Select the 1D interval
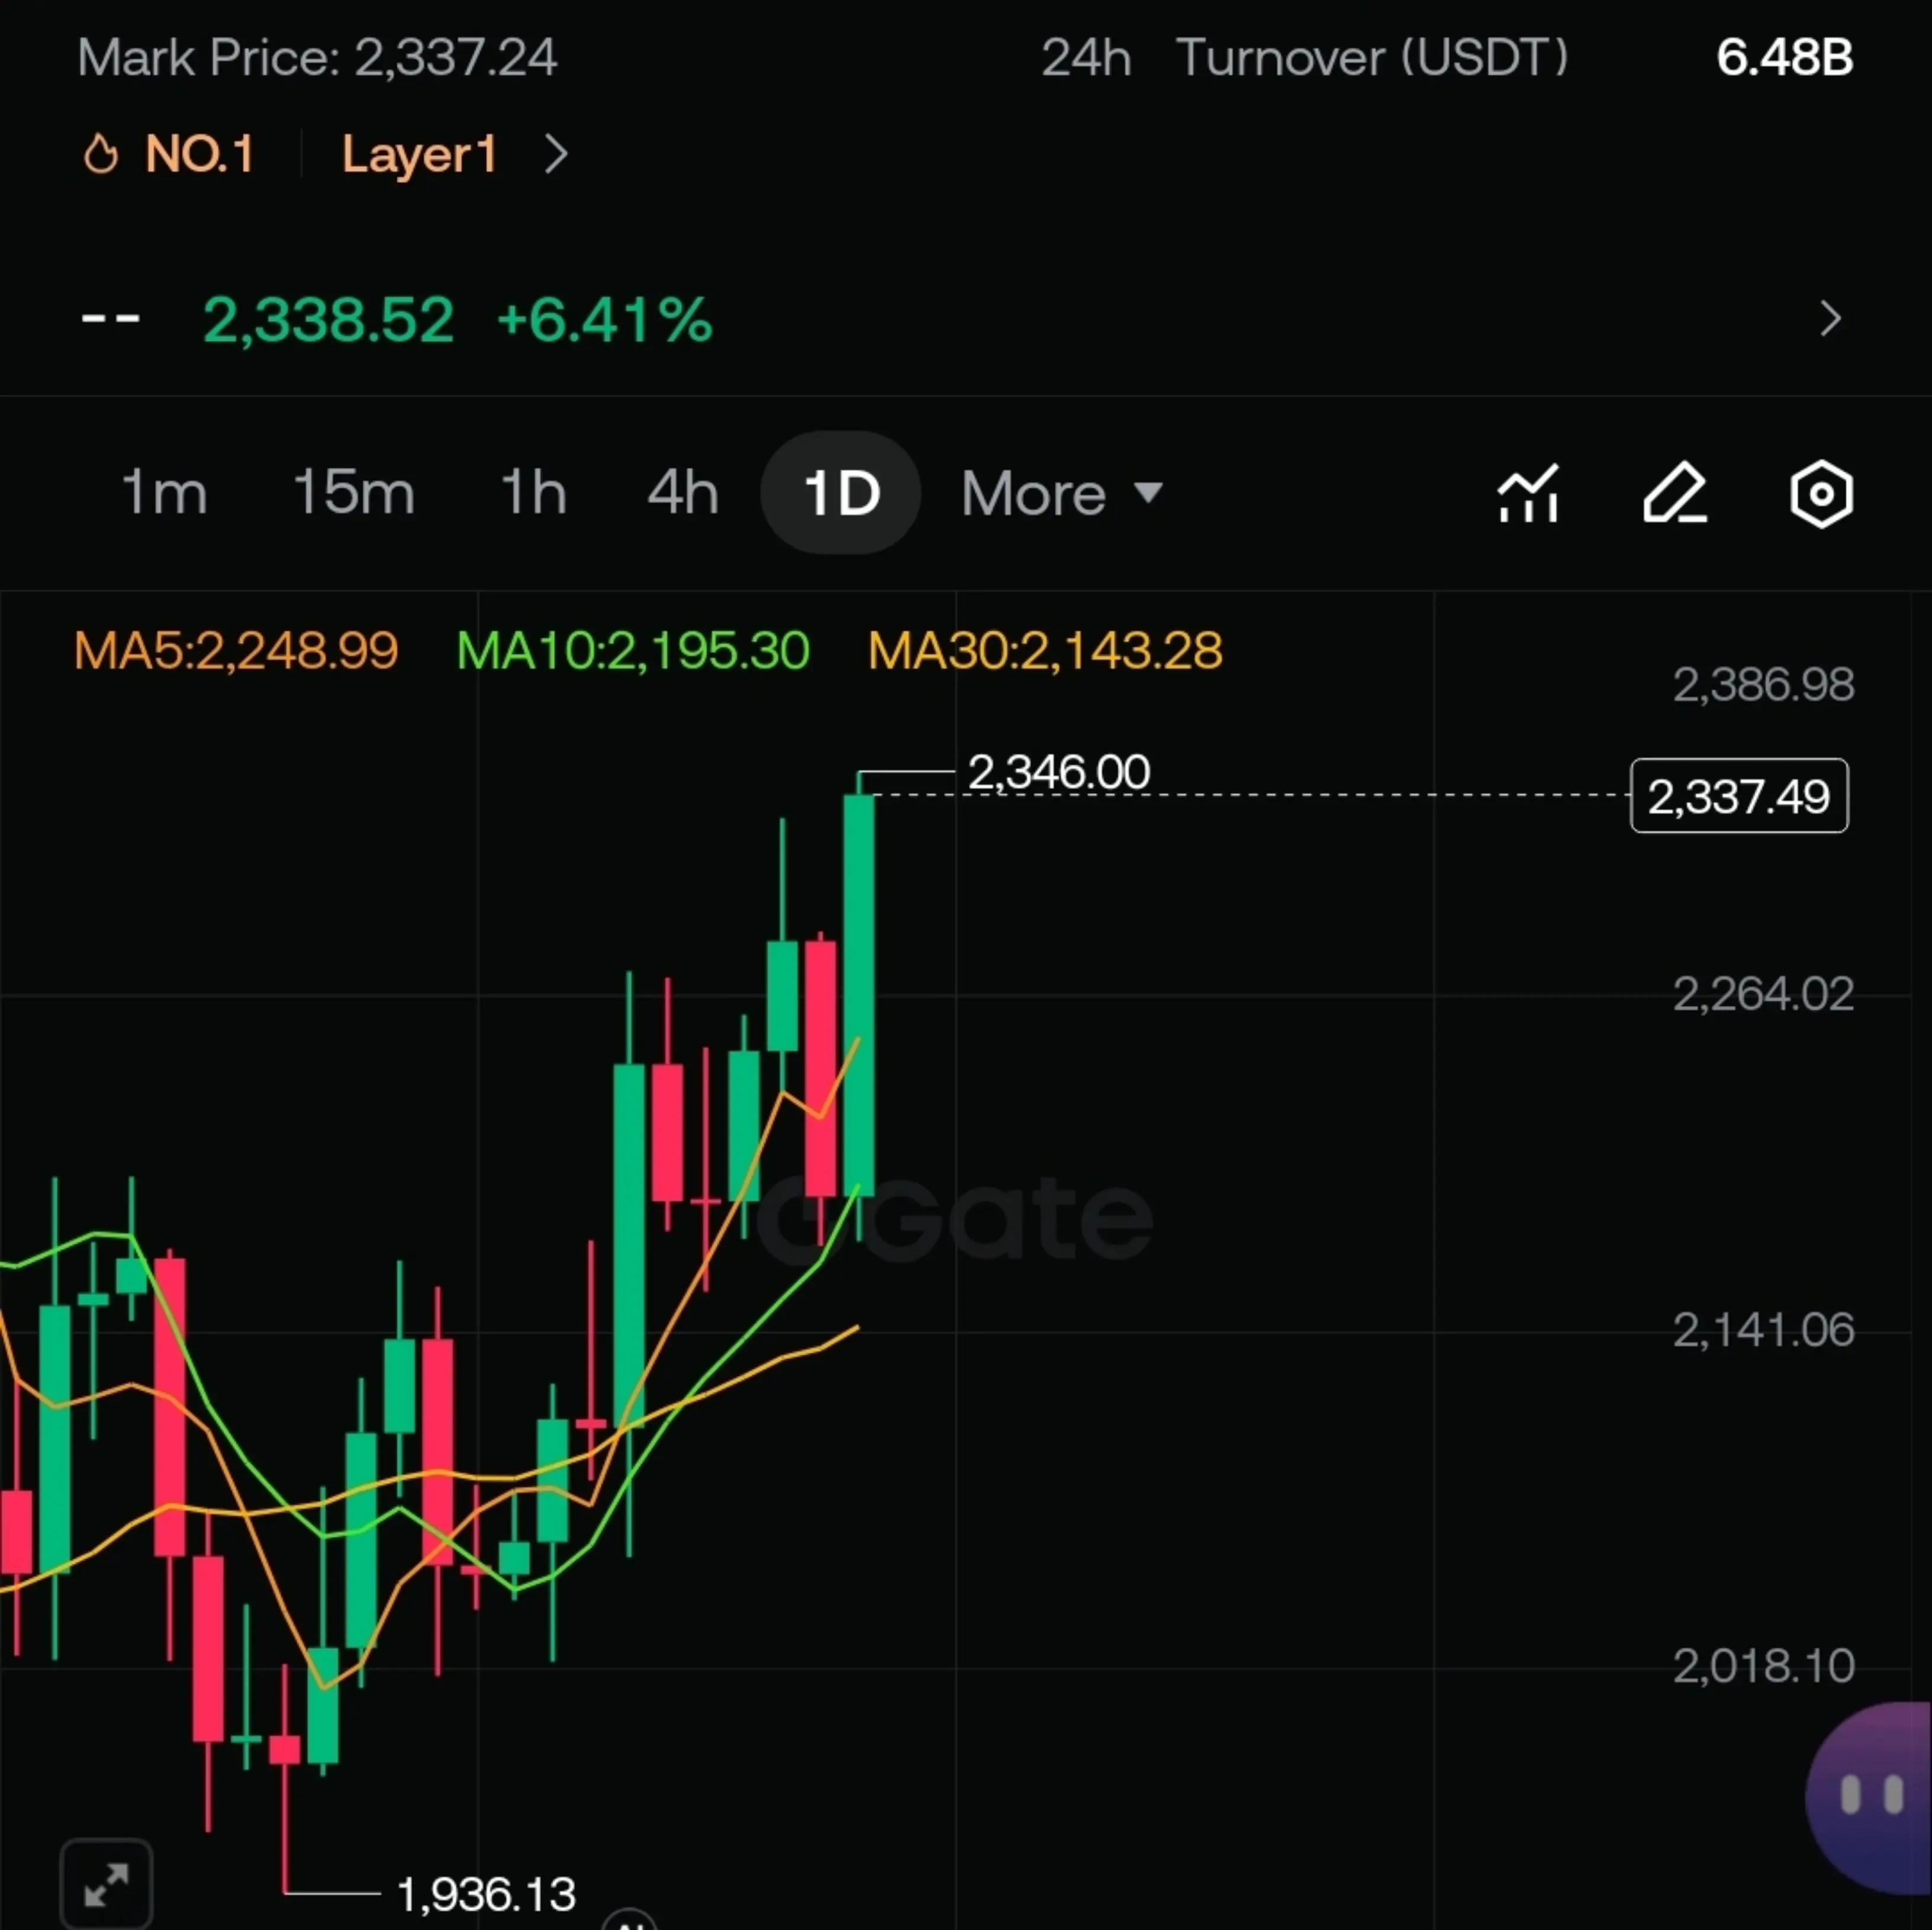The height and width of the screenshot is (1930, 1932). tap(840, 493)
